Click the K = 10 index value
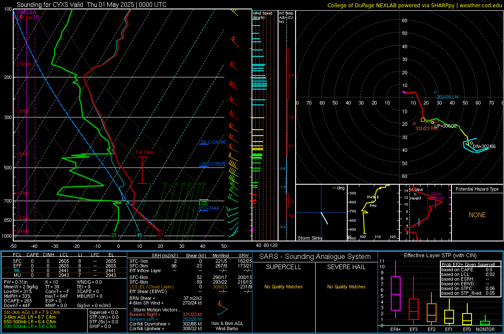The image size is (504, 334). (x=52, y=282)
